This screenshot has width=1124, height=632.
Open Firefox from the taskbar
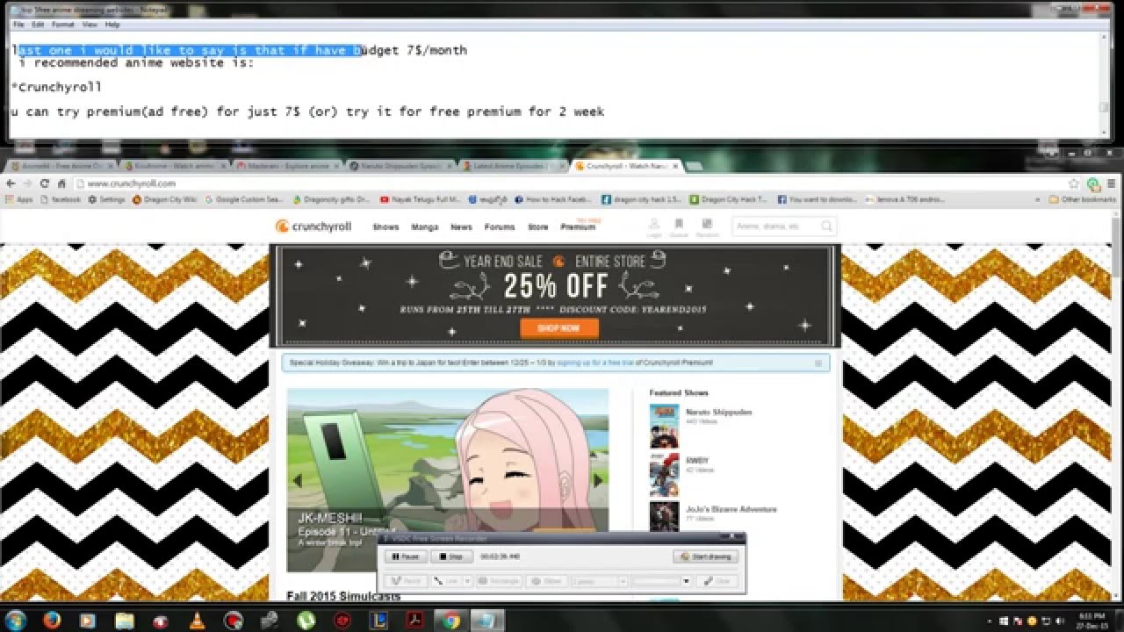[52, 620]
